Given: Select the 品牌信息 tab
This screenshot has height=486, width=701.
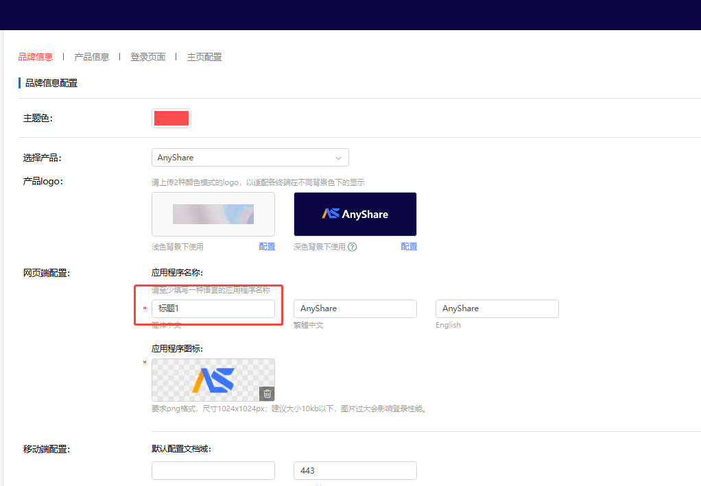Looking at the screenshot, I should point(35,56).
